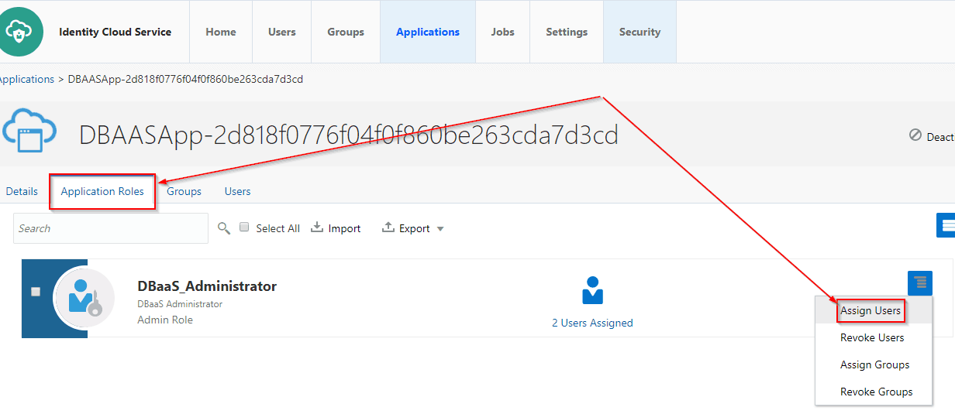This screenshot has width=955, height=414.
Task: Focus the Search input field
Action: (111, 228)
